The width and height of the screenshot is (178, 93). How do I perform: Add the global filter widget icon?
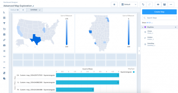click(4, 29)
